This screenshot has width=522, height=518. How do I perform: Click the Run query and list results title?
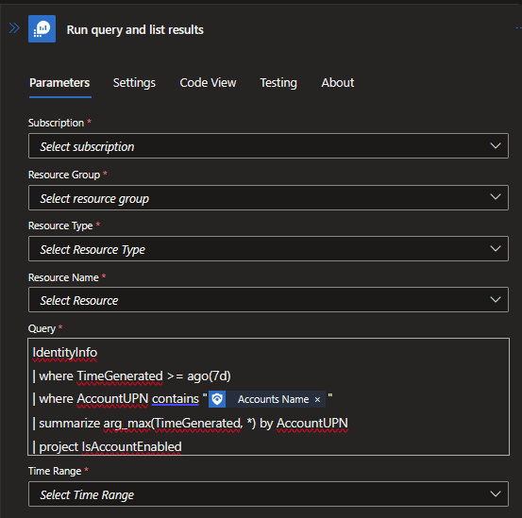pos(135,29)
